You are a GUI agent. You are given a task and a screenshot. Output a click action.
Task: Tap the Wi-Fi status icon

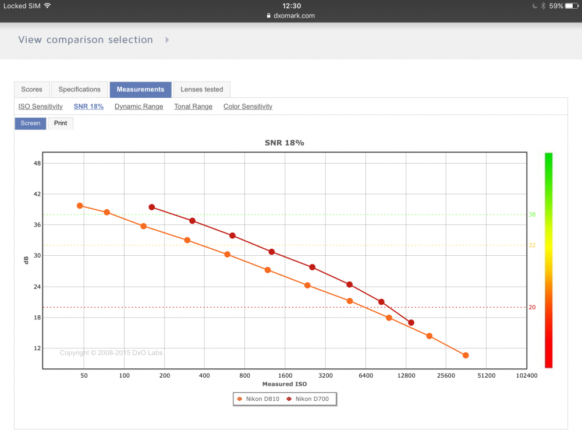coord(47,6)
